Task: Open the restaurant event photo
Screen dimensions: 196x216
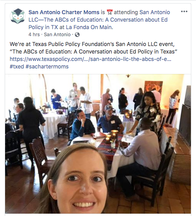Action: (x=98, y=144)
